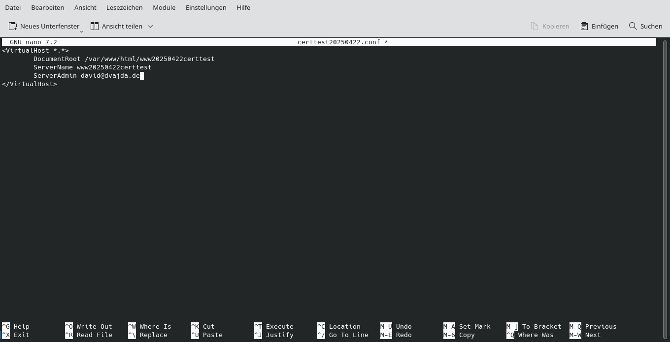
Task: Open the Hilfe menu
Action: click(243, 7)
